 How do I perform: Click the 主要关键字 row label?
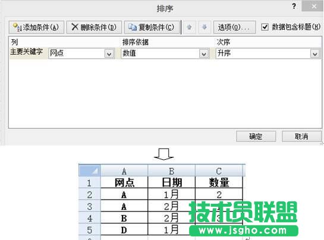pyautogui.click(x=26, y=52)
